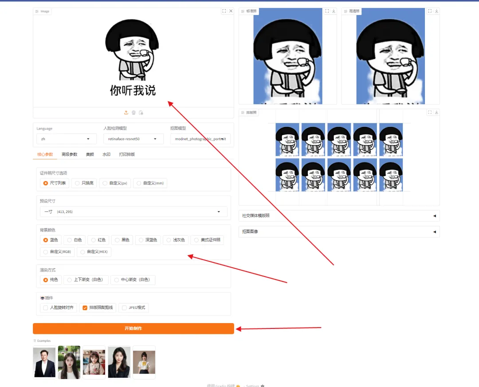The width and height of the screenshot is (479, 387).
Task: Load the outdoor woman with green background example
Action: coord(69,363)
